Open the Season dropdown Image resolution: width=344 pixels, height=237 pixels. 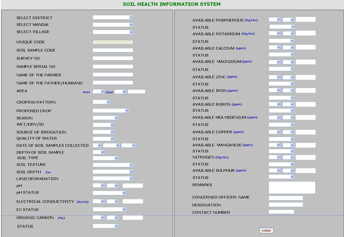pyautogui.click(x=105, y=118)
